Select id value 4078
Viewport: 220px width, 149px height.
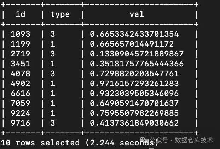point(21,73)
